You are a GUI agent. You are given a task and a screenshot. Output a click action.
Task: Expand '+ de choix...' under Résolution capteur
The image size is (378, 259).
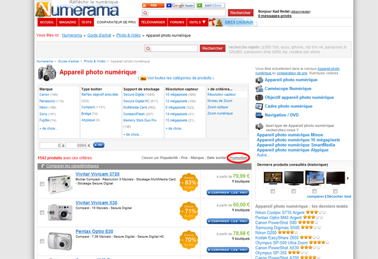pyautogui.click(x=175, y=129)
